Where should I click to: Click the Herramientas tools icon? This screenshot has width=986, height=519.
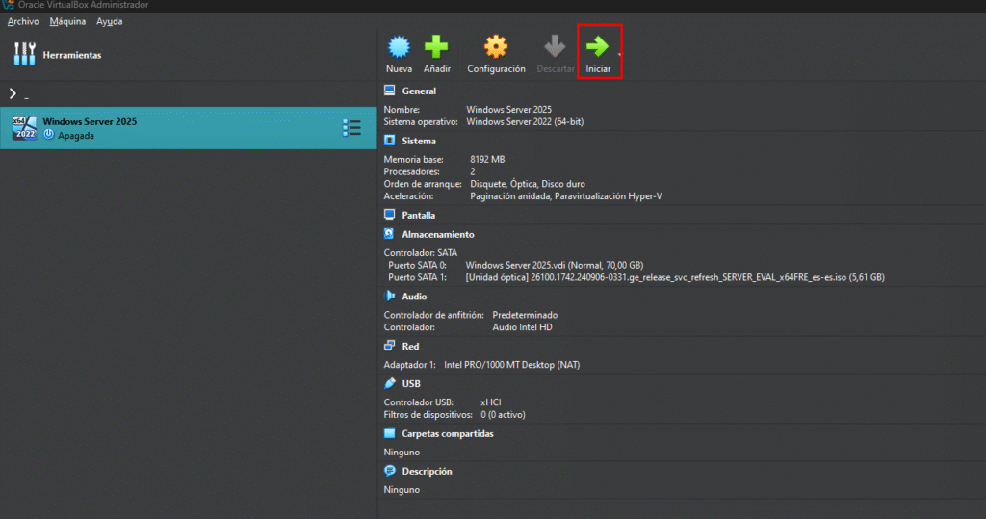(x=24, y=54)
